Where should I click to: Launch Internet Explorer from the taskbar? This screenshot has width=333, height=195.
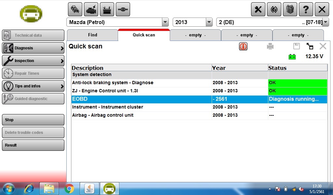tap(29, 188)
